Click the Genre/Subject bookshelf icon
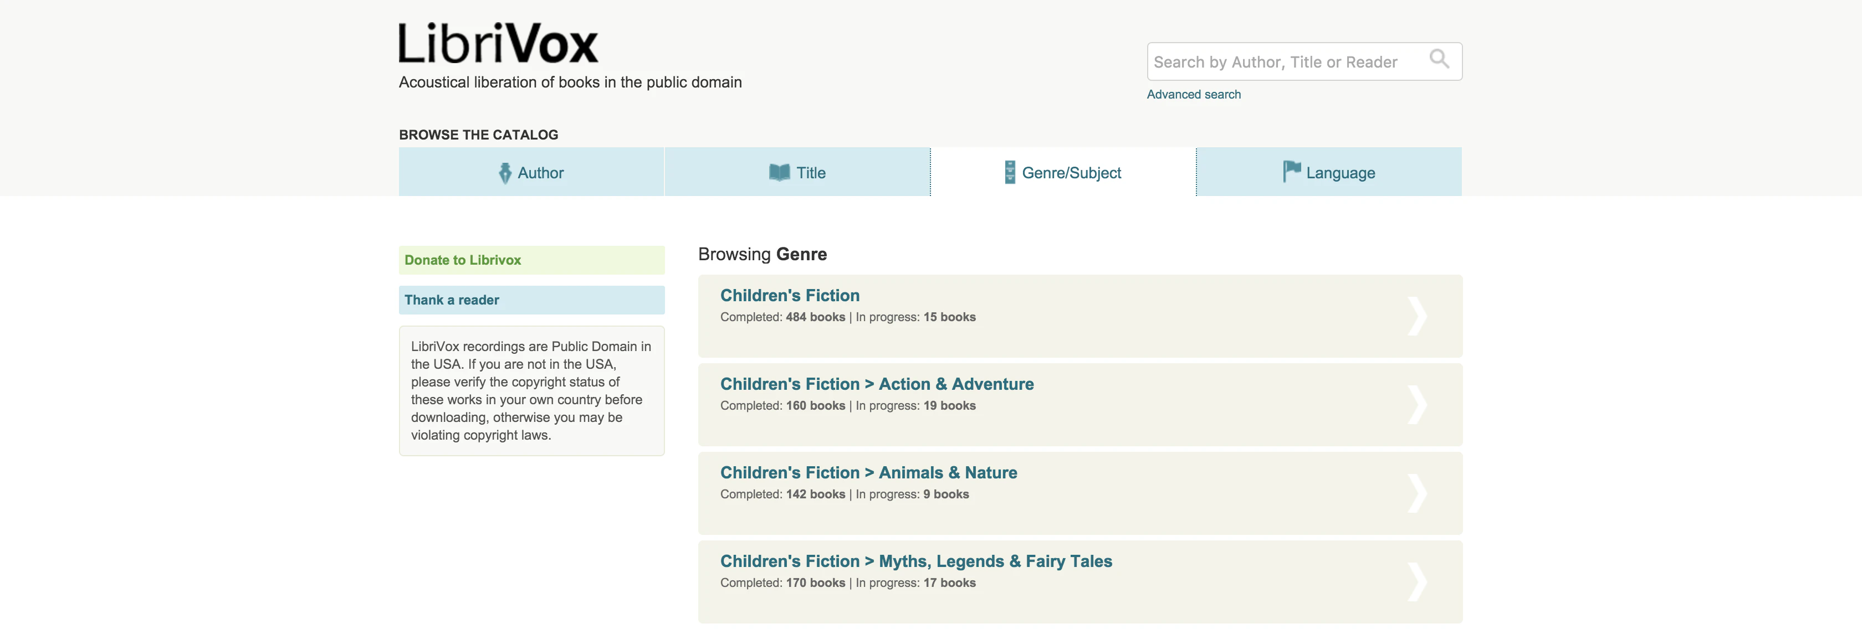 click(1010, 172)
